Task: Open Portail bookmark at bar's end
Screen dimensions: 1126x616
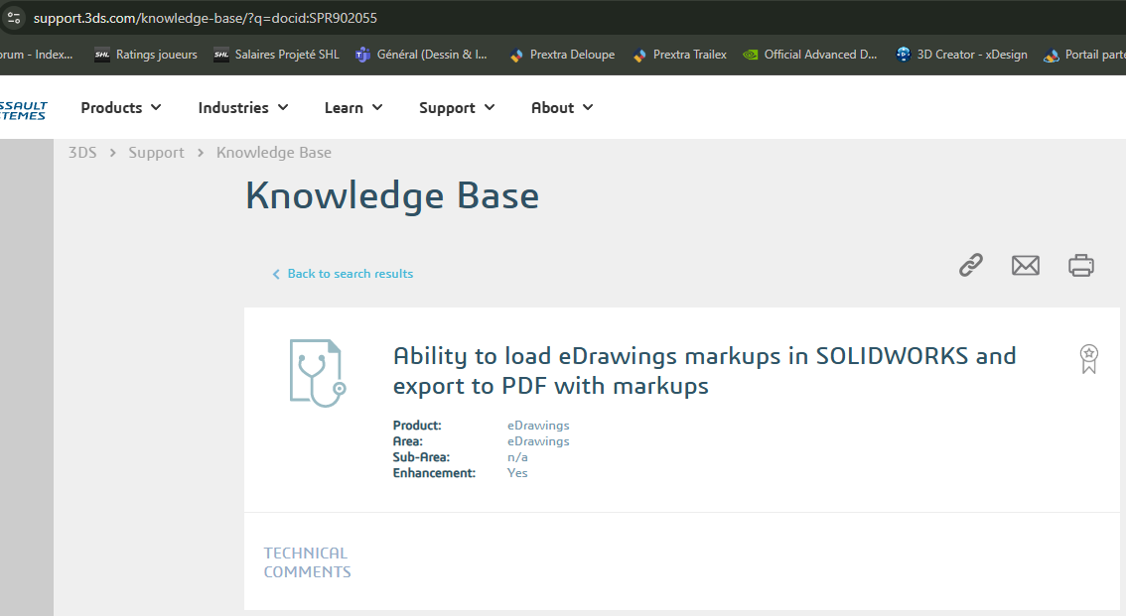Action: click(x=1084, y=55)
